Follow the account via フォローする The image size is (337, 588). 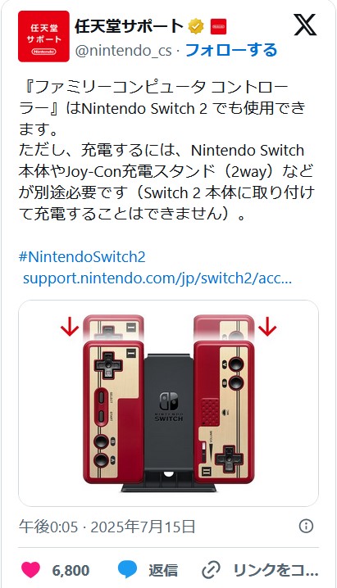point(231,50)
